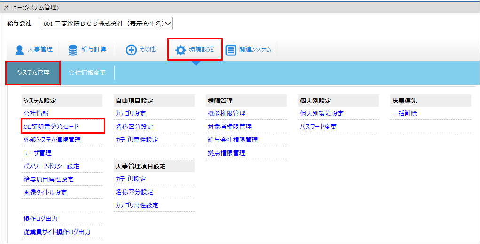Open CL証明書ダウンロード link
The width and height of the screenshot is (480, 244).
(x=51, y=126)
